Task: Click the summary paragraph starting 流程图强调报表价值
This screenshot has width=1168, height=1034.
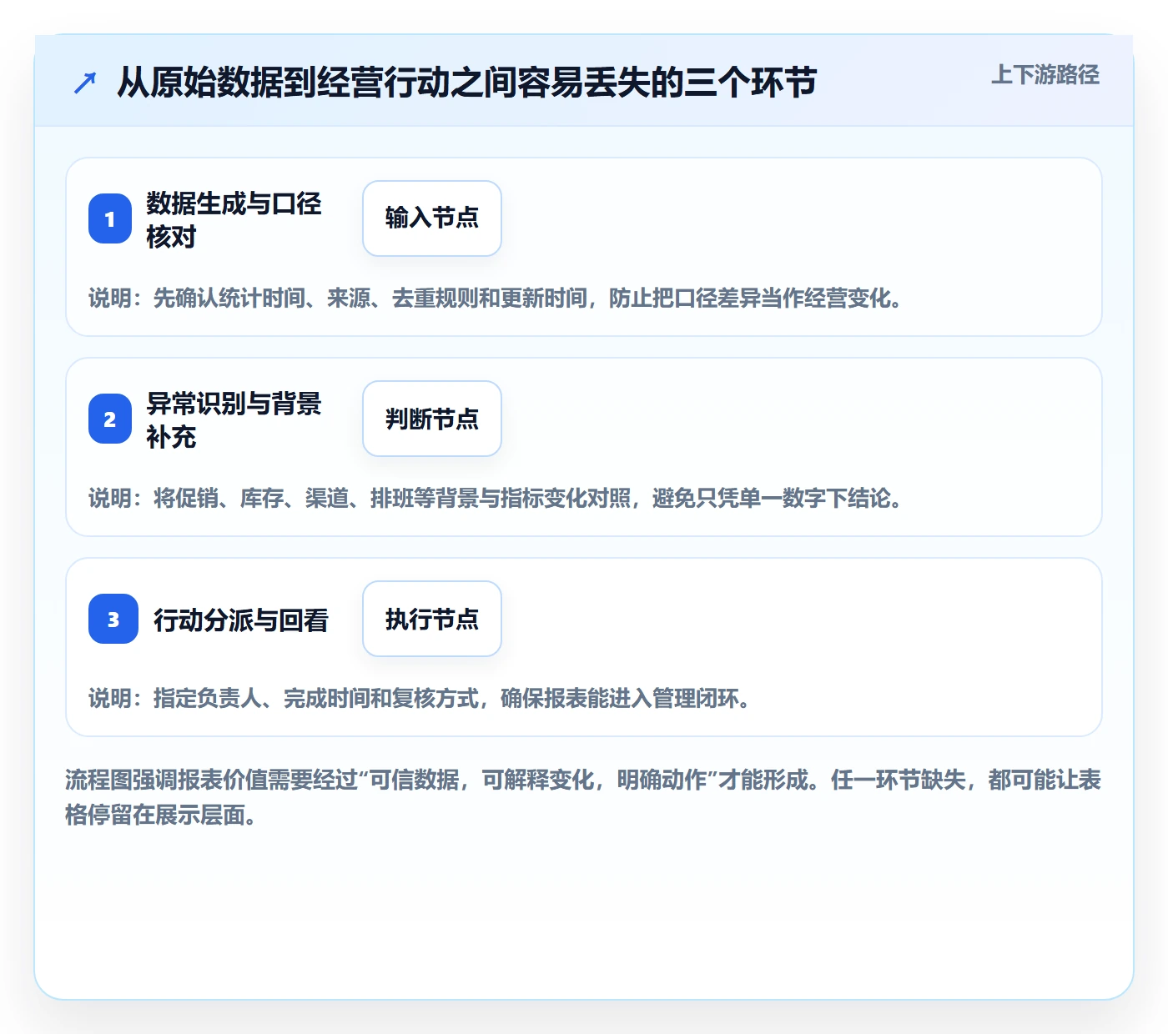Action: [x=583, y=797]
